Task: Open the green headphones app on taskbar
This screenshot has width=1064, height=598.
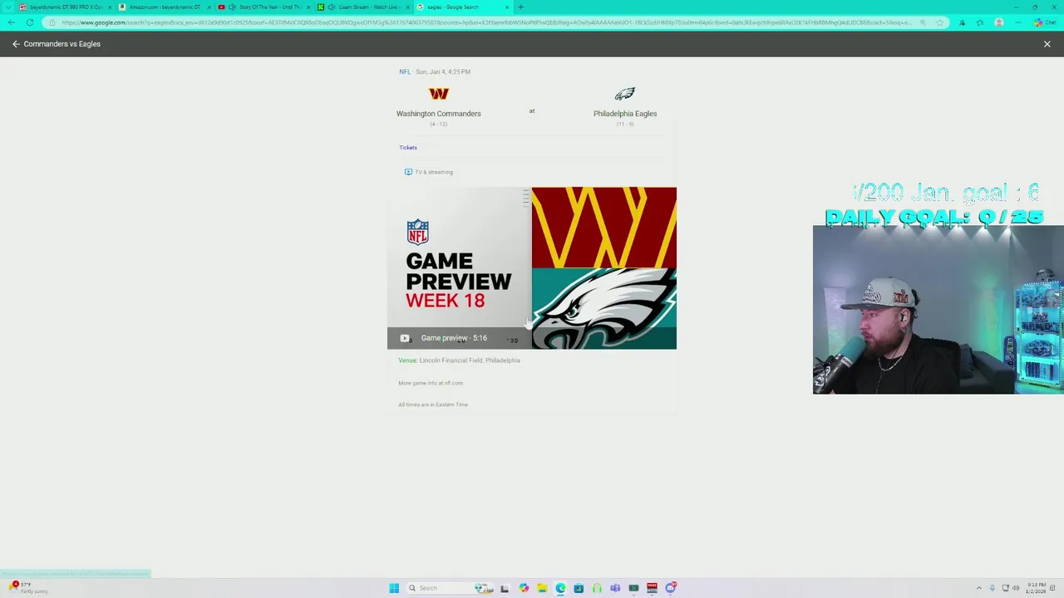Action: [x=597, y=588]
